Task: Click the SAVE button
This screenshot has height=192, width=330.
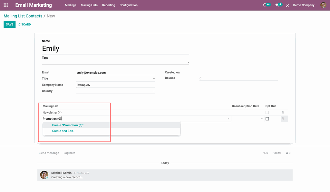Action: (9, 24)
